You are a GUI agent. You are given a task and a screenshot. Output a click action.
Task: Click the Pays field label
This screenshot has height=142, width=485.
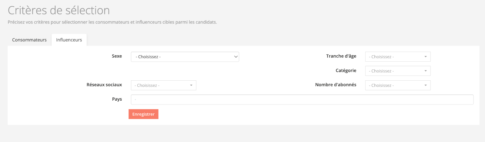[117, 99]
